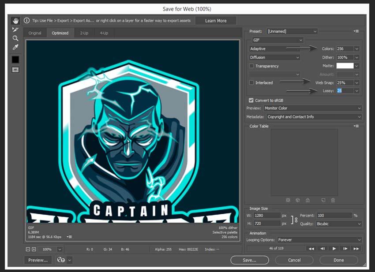Enable the Transparency checkbox
This screenshot has height=272, width=375.
click(251, 66)
